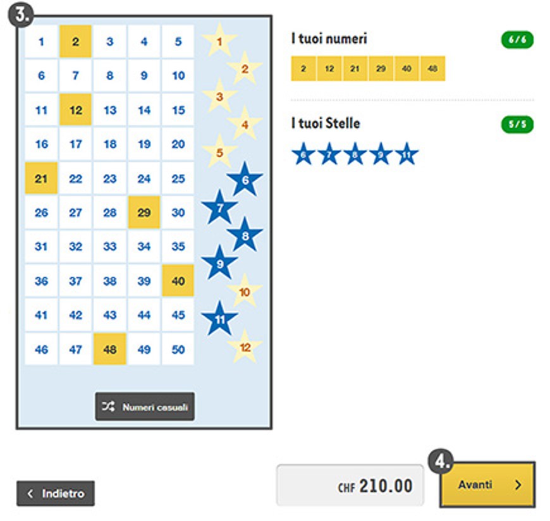Select star number 12

(x=245, y=347)
